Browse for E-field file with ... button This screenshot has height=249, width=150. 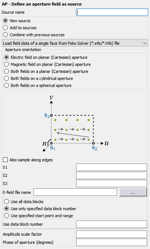coord(133,192)
